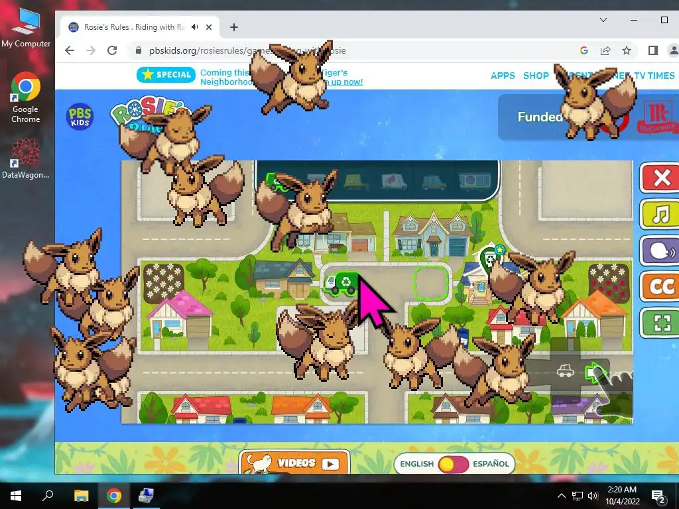Open notification center
Viewport: 679px width, 509px height.
click(658, 496)
